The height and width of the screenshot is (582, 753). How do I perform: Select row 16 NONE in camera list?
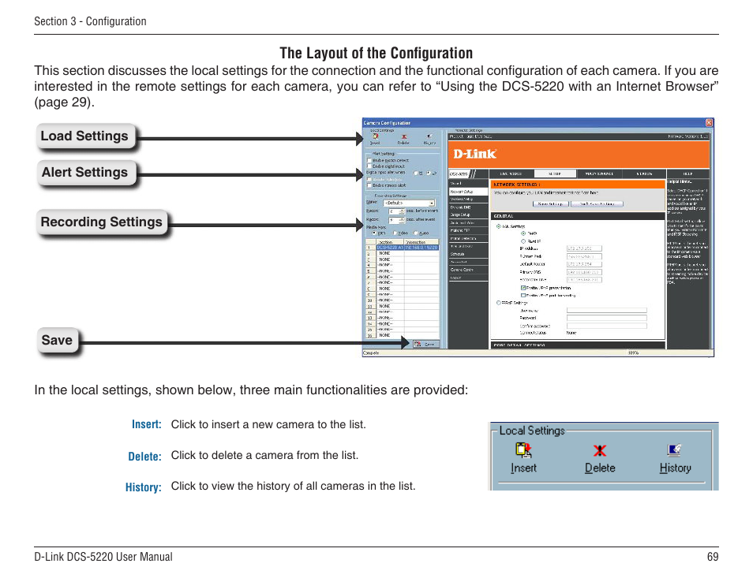[x=403, y=335]
